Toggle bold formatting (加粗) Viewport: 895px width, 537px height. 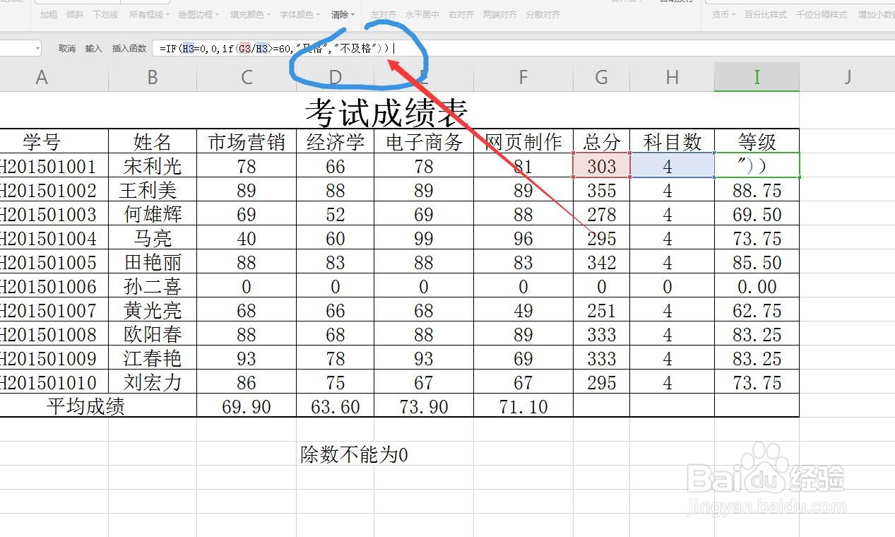[x=47, y=14]
